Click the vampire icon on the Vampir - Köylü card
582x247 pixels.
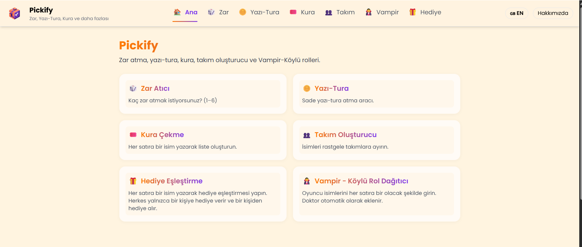click(307, 181)
